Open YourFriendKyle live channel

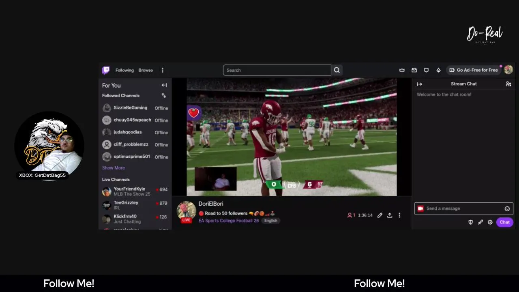[135, 191]
